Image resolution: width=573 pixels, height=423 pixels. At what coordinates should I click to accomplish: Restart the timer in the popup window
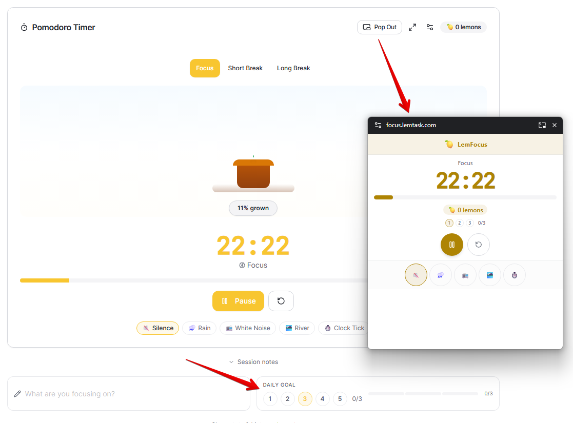(479, 245)
